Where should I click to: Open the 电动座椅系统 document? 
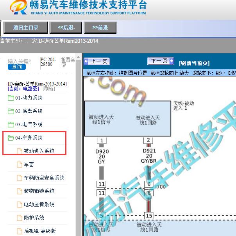39,204
